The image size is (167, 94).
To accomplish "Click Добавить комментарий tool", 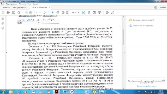I will pyautogui.click(x=141, y=20).
